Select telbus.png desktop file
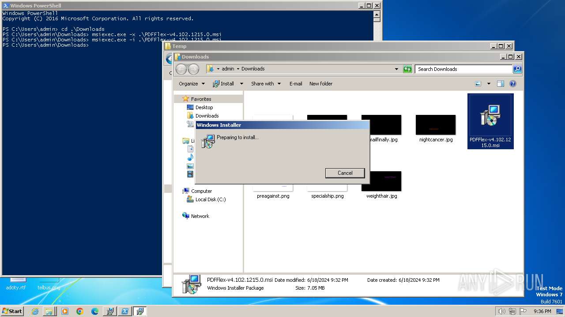The width and height of the screenshot is (565, 317). click(49, 284)
